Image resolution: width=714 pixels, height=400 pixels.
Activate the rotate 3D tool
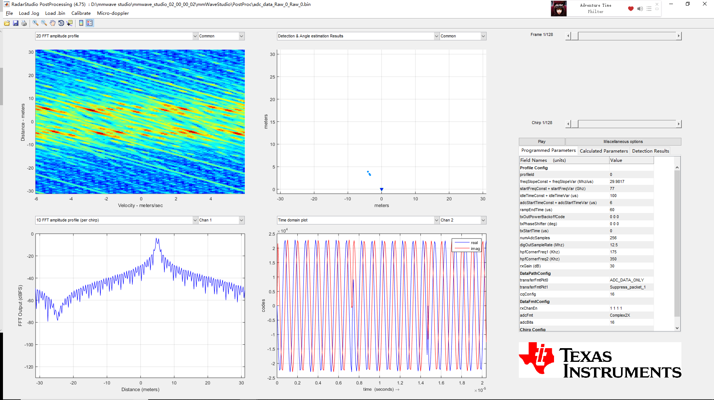[x=61, y=23]
